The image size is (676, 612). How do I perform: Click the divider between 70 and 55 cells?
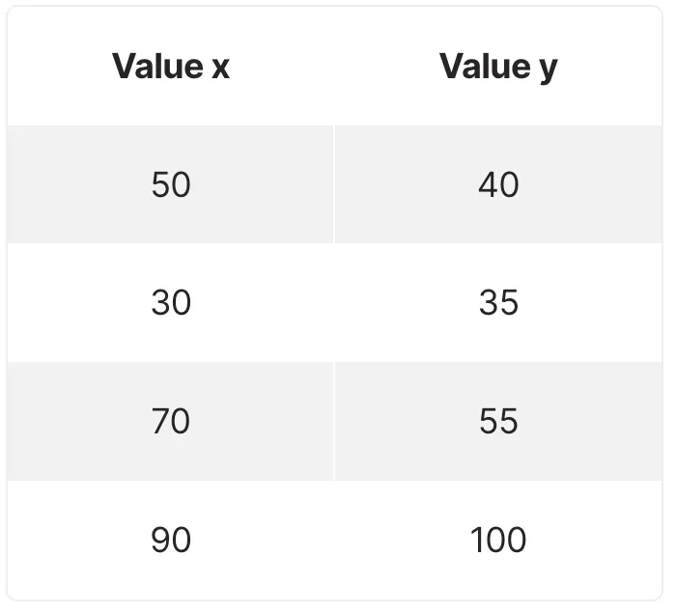(334, 422)
